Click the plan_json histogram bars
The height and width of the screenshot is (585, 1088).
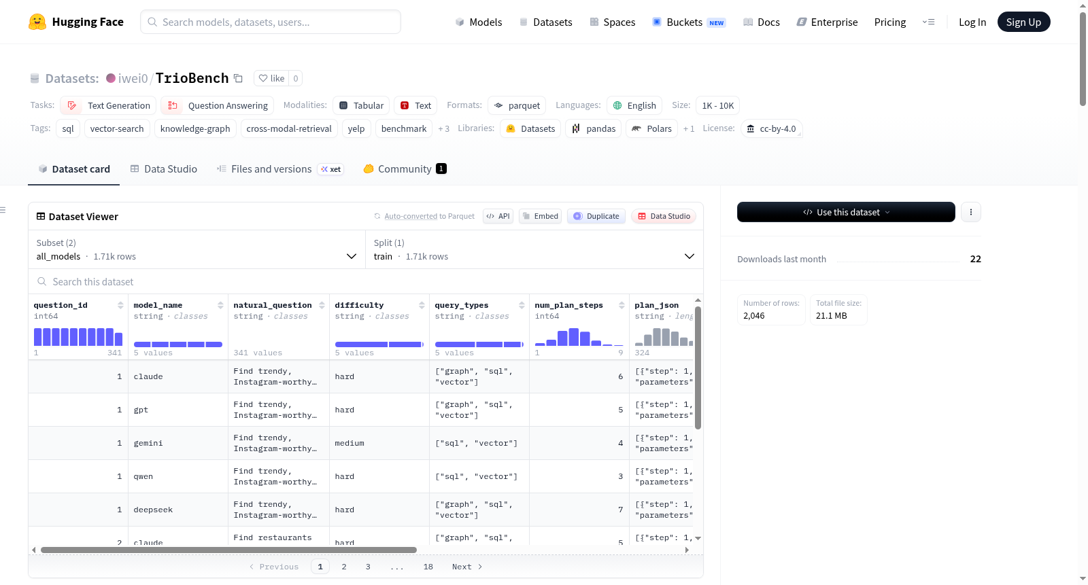coord(664,336)
